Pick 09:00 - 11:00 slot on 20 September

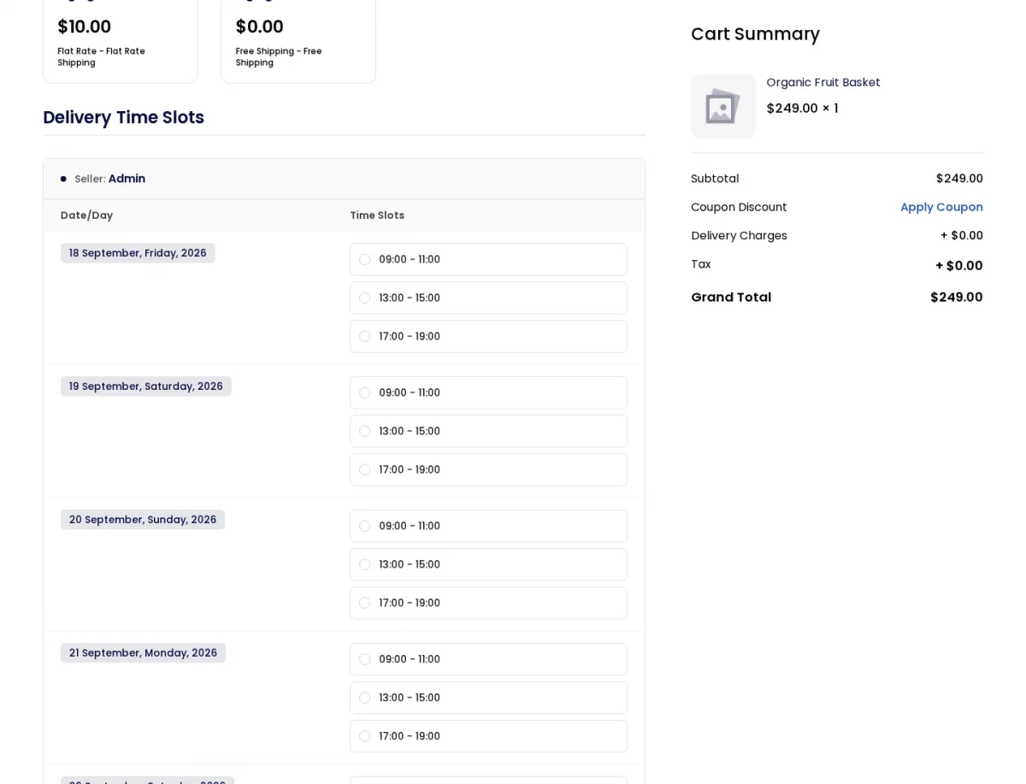tap(488, 526)
